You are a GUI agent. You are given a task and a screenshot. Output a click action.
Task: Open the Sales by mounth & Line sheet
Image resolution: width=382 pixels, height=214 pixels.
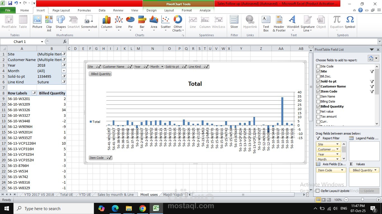tap(115, 194)
